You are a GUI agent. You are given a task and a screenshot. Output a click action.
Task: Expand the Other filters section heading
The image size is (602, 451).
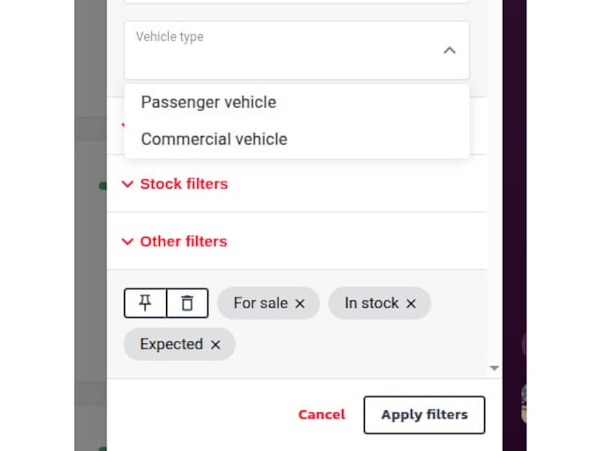tap(184, 241)
